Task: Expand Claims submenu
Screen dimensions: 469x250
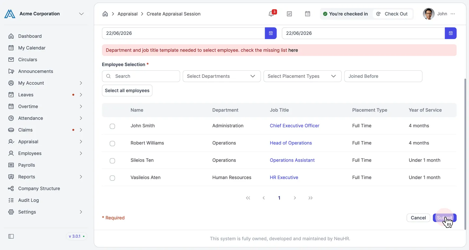Action: tap(81, 130)
